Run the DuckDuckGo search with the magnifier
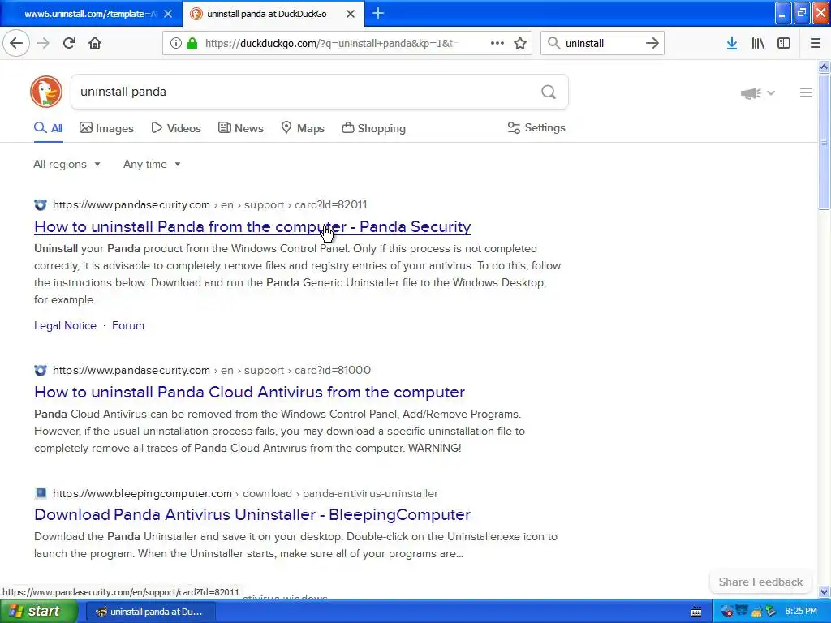Image resolution: width=831 pixels, height=623 pixels. [x=549, y=92]
